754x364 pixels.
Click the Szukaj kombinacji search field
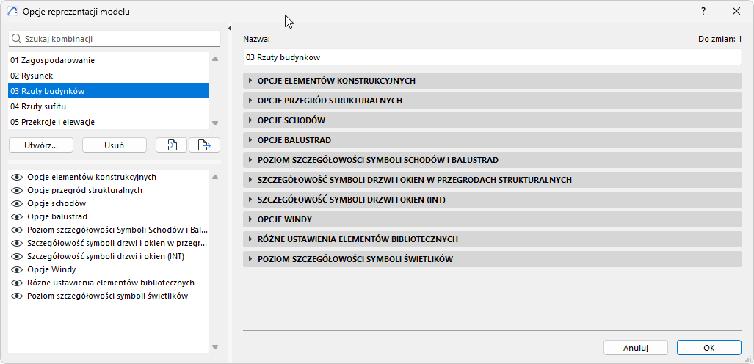[x=115, y=38]
